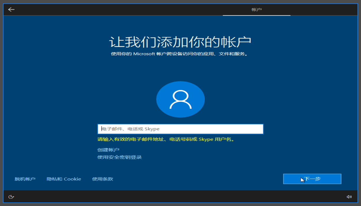
Task: Open the 使用条款 link
Action: coord(102,179)
